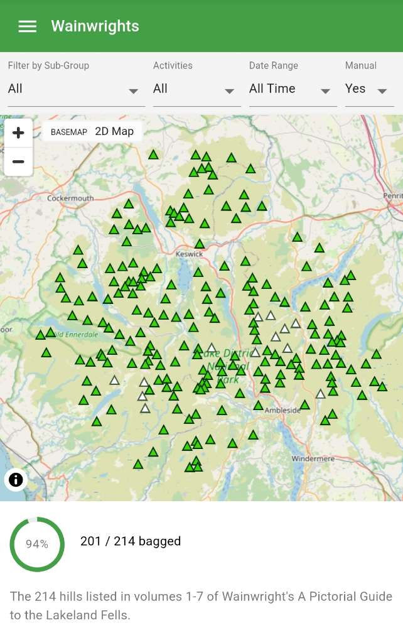403x628 pixels.
Task: Select the westernmost green marker on map
Action: point(40,335)
